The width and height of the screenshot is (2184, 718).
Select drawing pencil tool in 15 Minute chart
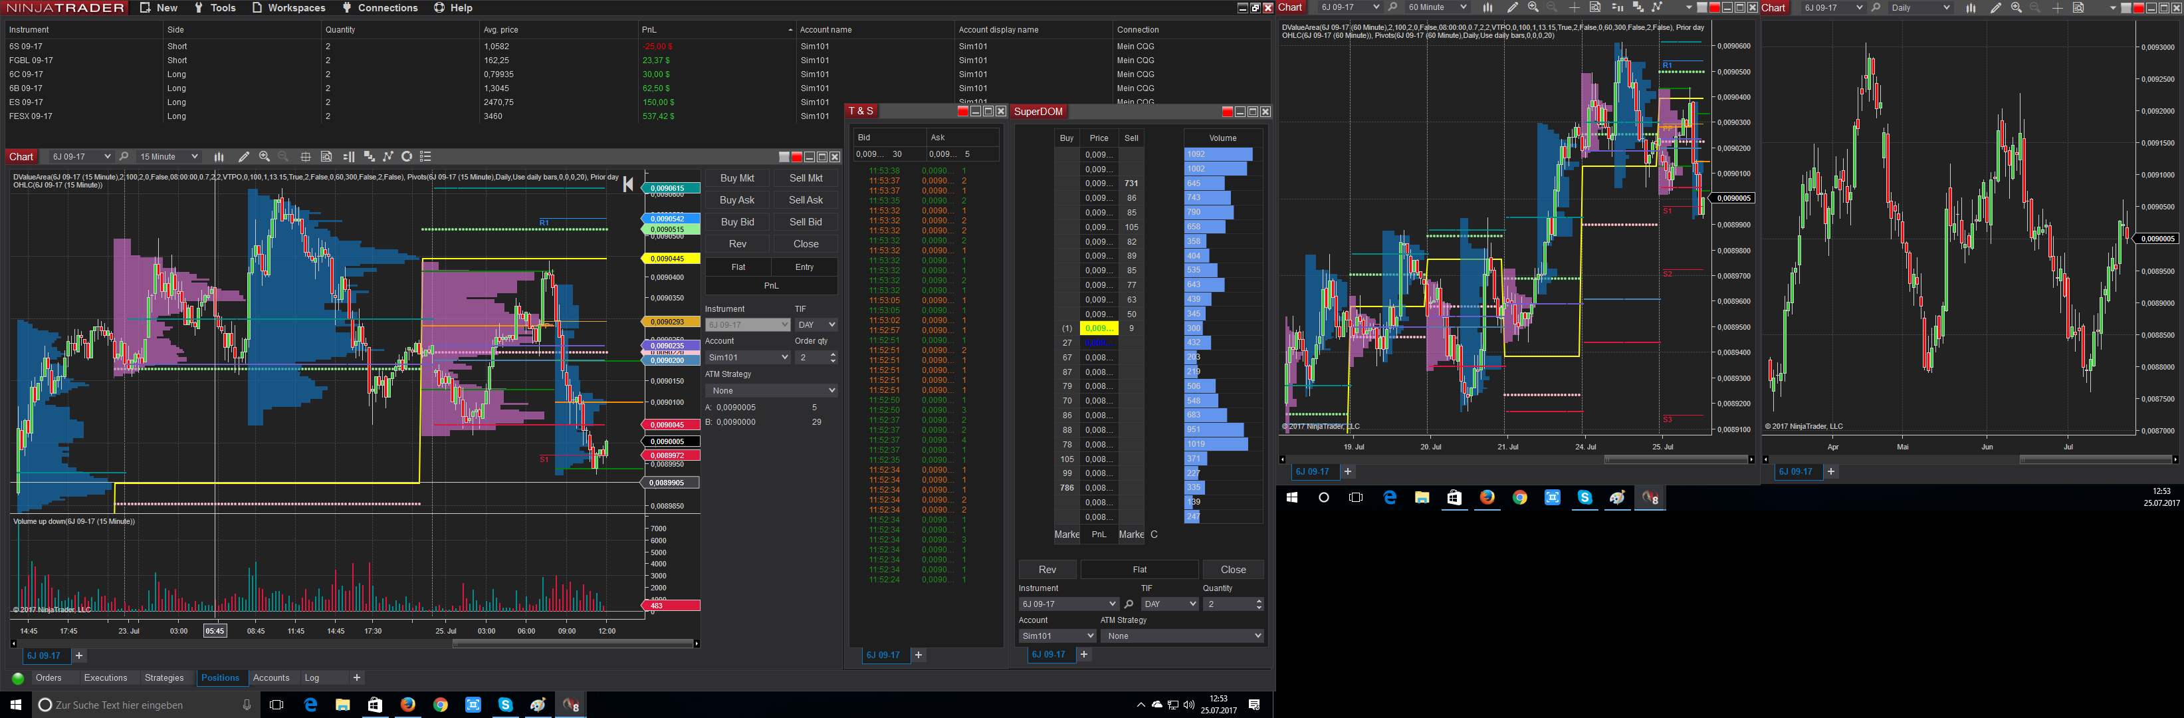pos(243,157)
